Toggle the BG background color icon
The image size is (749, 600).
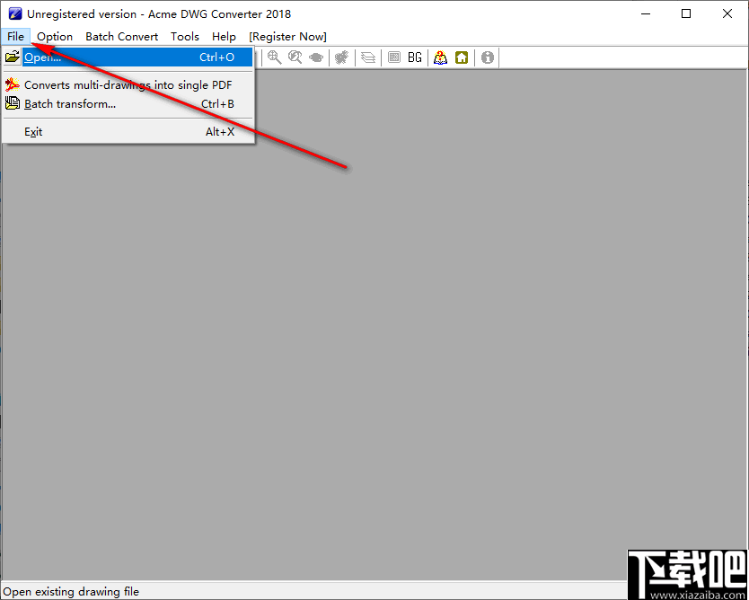tap(415, 57)
